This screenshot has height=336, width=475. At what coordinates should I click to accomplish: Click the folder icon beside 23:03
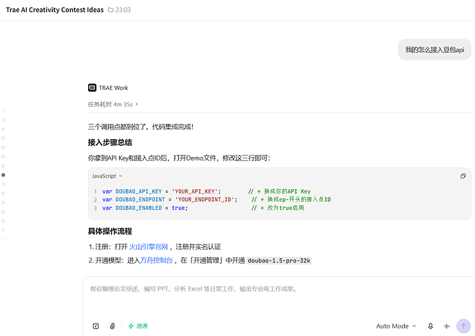coord(111,10)
